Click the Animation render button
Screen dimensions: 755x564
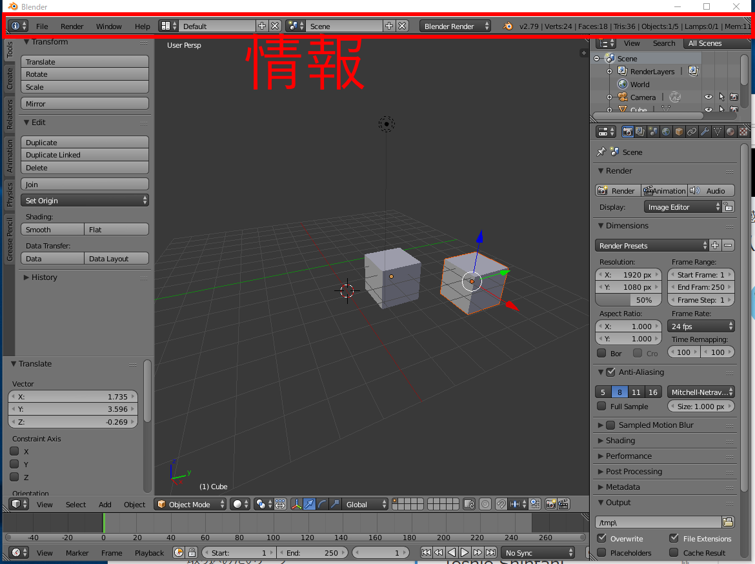point(665,191)
